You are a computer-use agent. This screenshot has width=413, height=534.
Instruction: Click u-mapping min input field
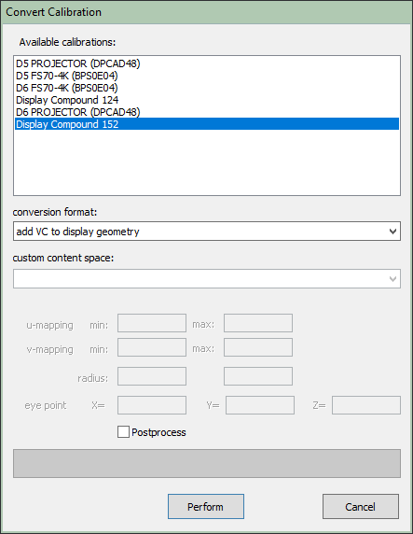(x=152, y=323)
